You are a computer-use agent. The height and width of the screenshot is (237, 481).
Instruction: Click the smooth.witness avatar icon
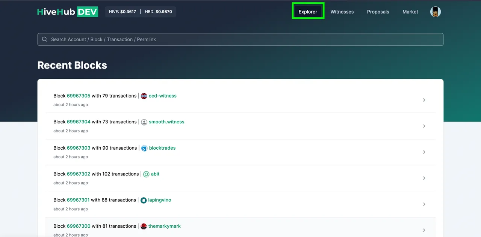click(144, 122)
